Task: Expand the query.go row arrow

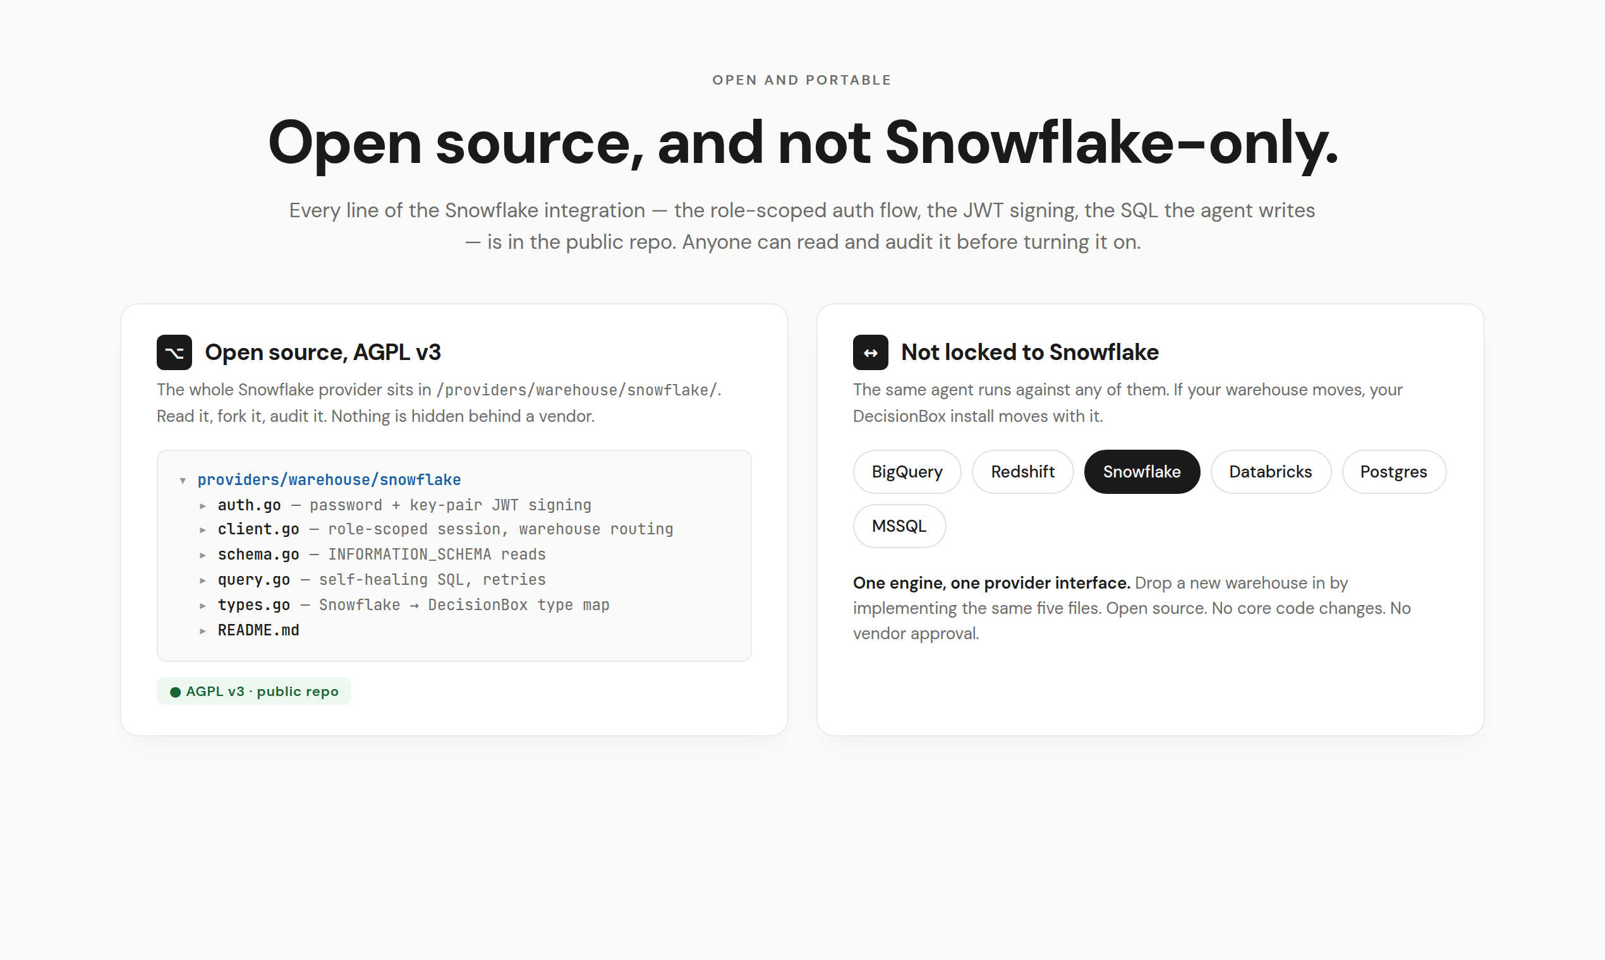Action: tap(203, 581)
